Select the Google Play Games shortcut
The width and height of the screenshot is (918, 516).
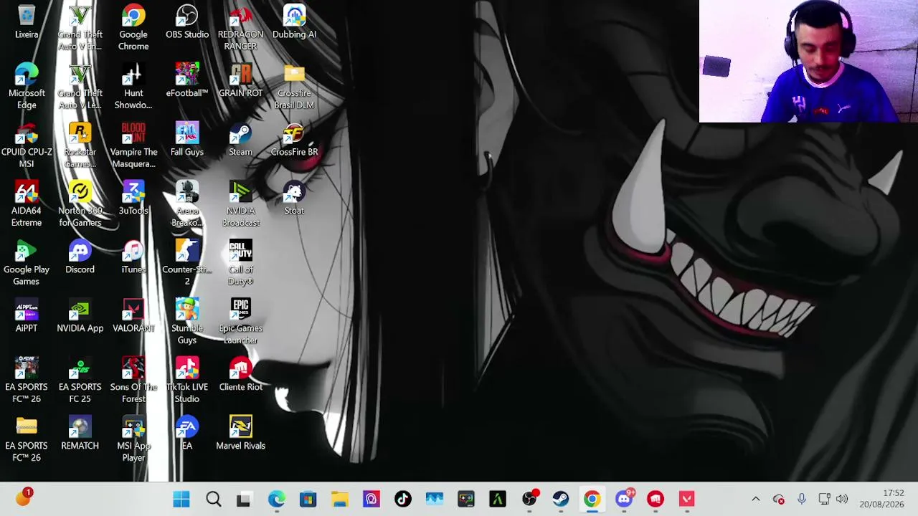pos(27,263)
